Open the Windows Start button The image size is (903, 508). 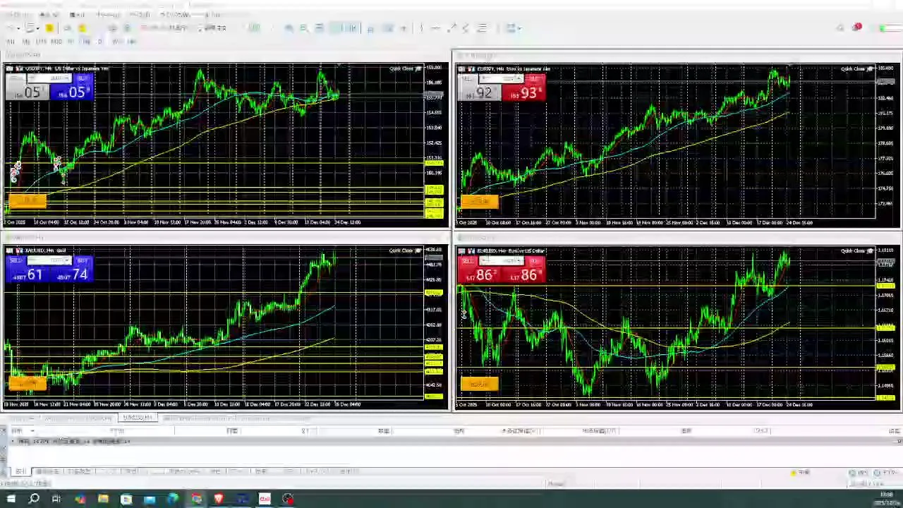11,499
